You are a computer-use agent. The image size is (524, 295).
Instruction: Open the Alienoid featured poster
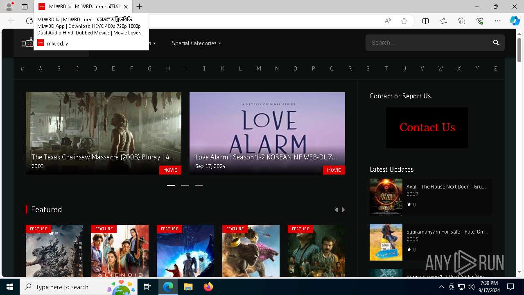[x=120, y=251]
